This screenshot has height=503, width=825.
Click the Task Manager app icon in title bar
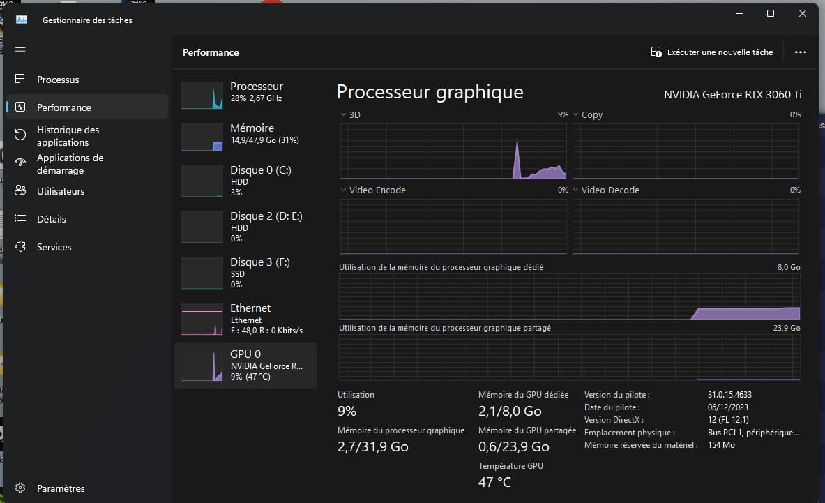point(22,20)
